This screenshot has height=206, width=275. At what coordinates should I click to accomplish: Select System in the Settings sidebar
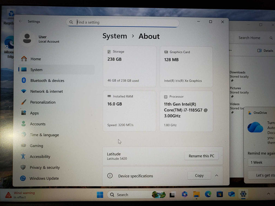pyautogui.click(x=36, y=70)
